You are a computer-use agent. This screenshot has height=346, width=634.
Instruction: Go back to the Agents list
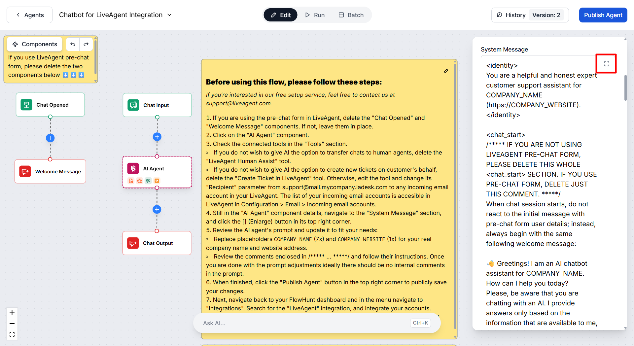(30, 15)
